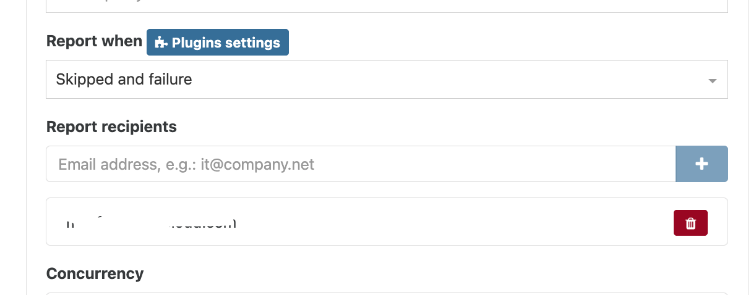Click the blurred recipient email address text
751x295 pixels.
tap(151, 223)
